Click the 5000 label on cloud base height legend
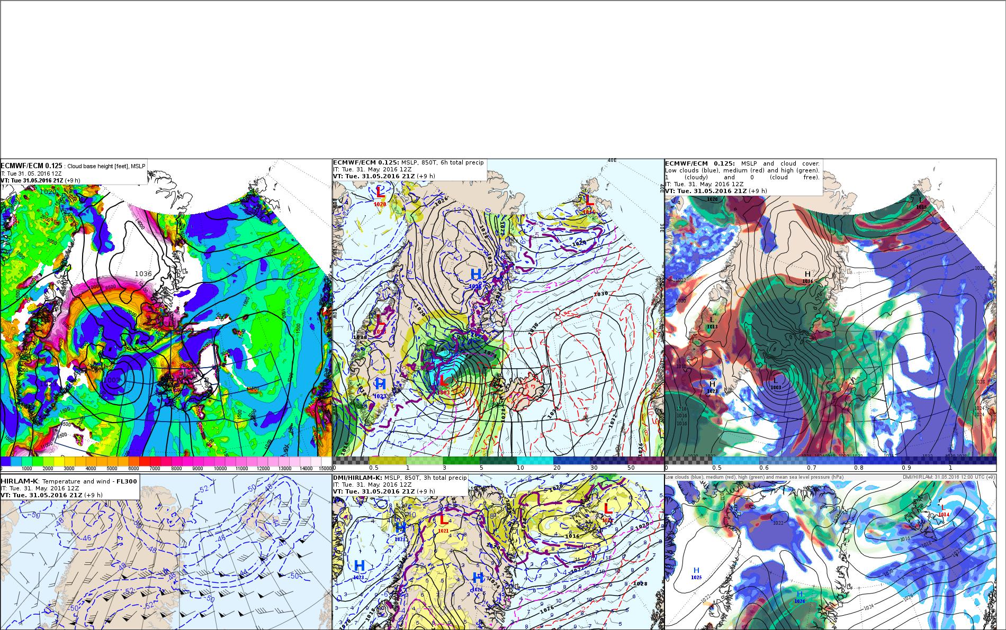The height and width of the screenshot is (630, 1006). (x=112, y=469)
